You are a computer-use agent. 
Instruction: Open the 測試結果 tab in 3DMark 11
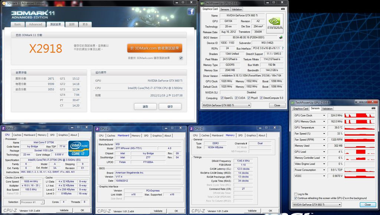(56, 24)
